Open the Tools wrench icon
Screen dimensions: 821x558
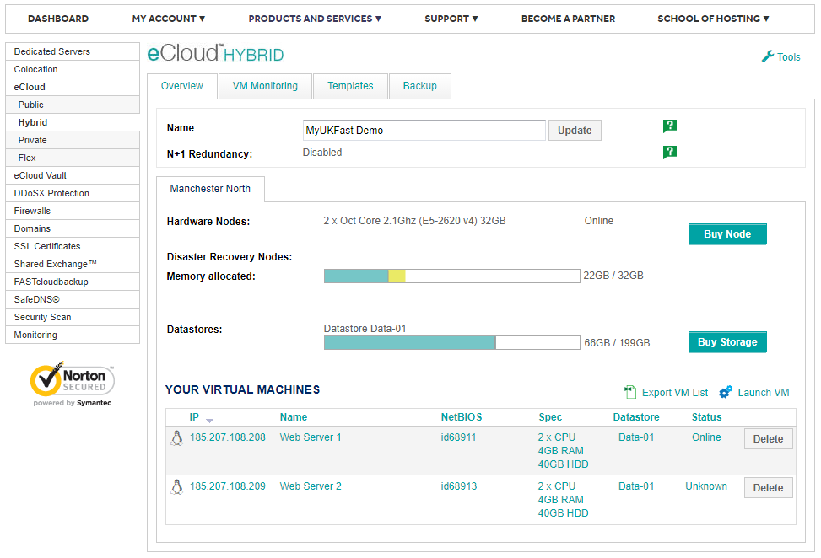point(768,56)
